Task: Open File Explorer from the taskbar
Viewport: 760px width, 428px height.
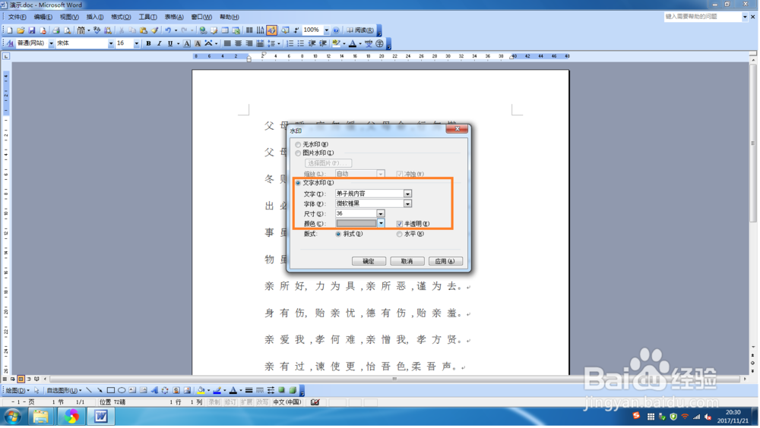Action: (41, 417)
